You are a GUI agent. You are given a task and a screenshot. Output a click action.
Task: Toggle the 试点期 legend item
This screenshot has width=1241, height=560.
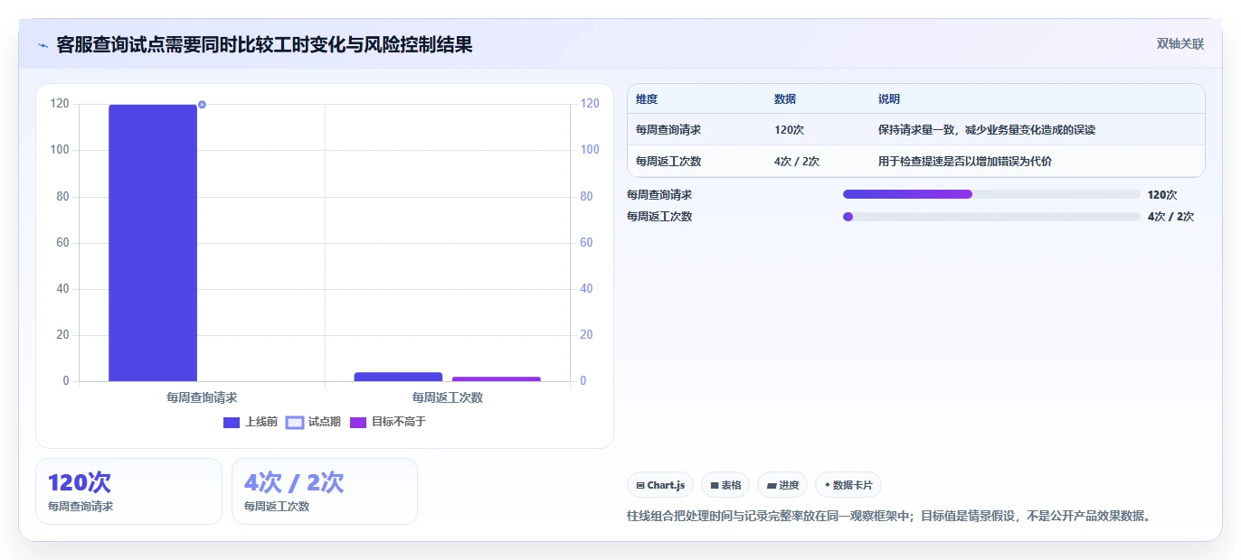(313, 422)
